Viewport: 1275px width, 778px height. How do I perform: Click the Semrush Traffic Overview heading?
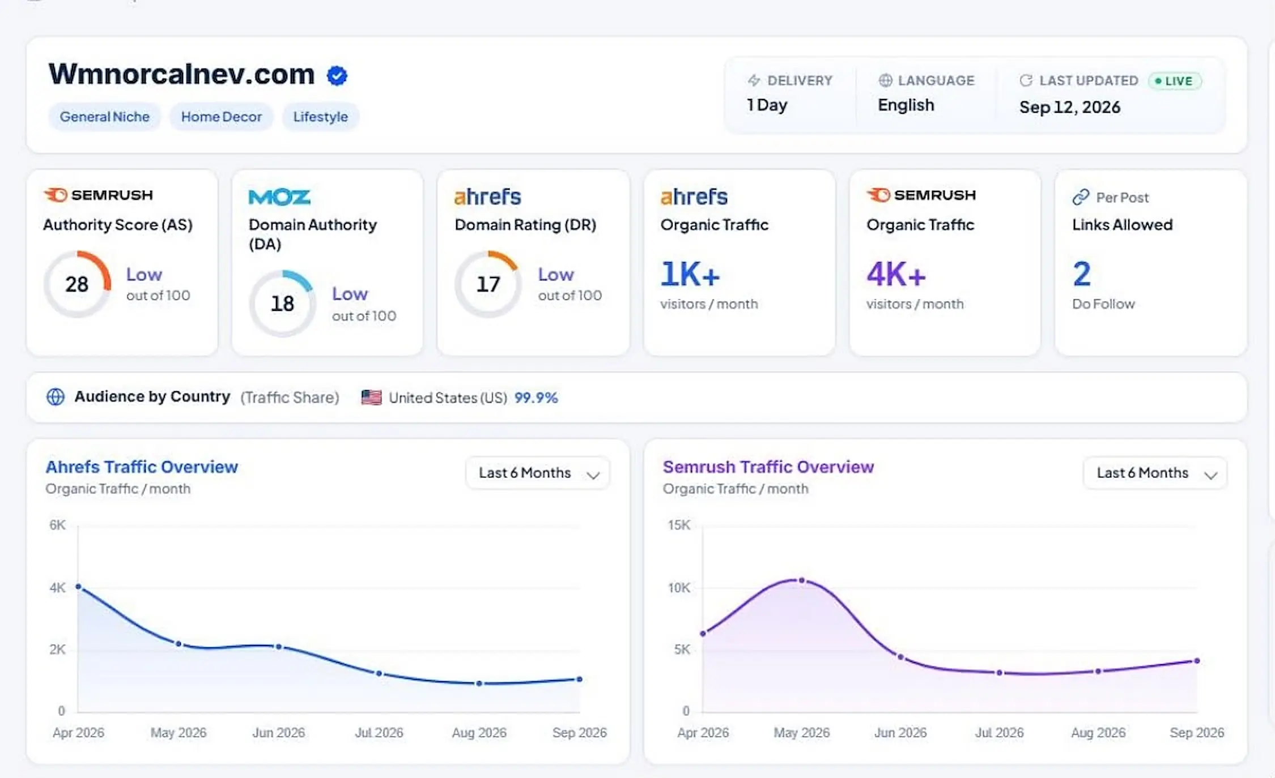(768, 467)
